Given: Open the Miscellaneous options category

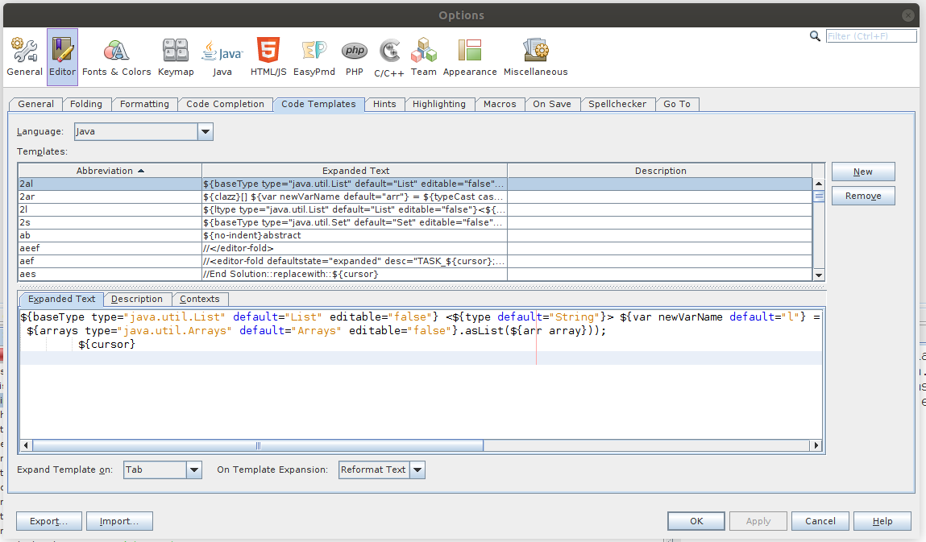Looking at the screenshot, I should 535,56.
